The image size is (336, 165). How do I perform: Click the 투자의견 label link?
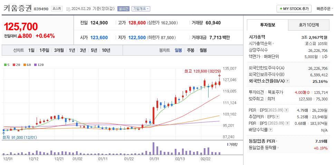coord(256,92)
